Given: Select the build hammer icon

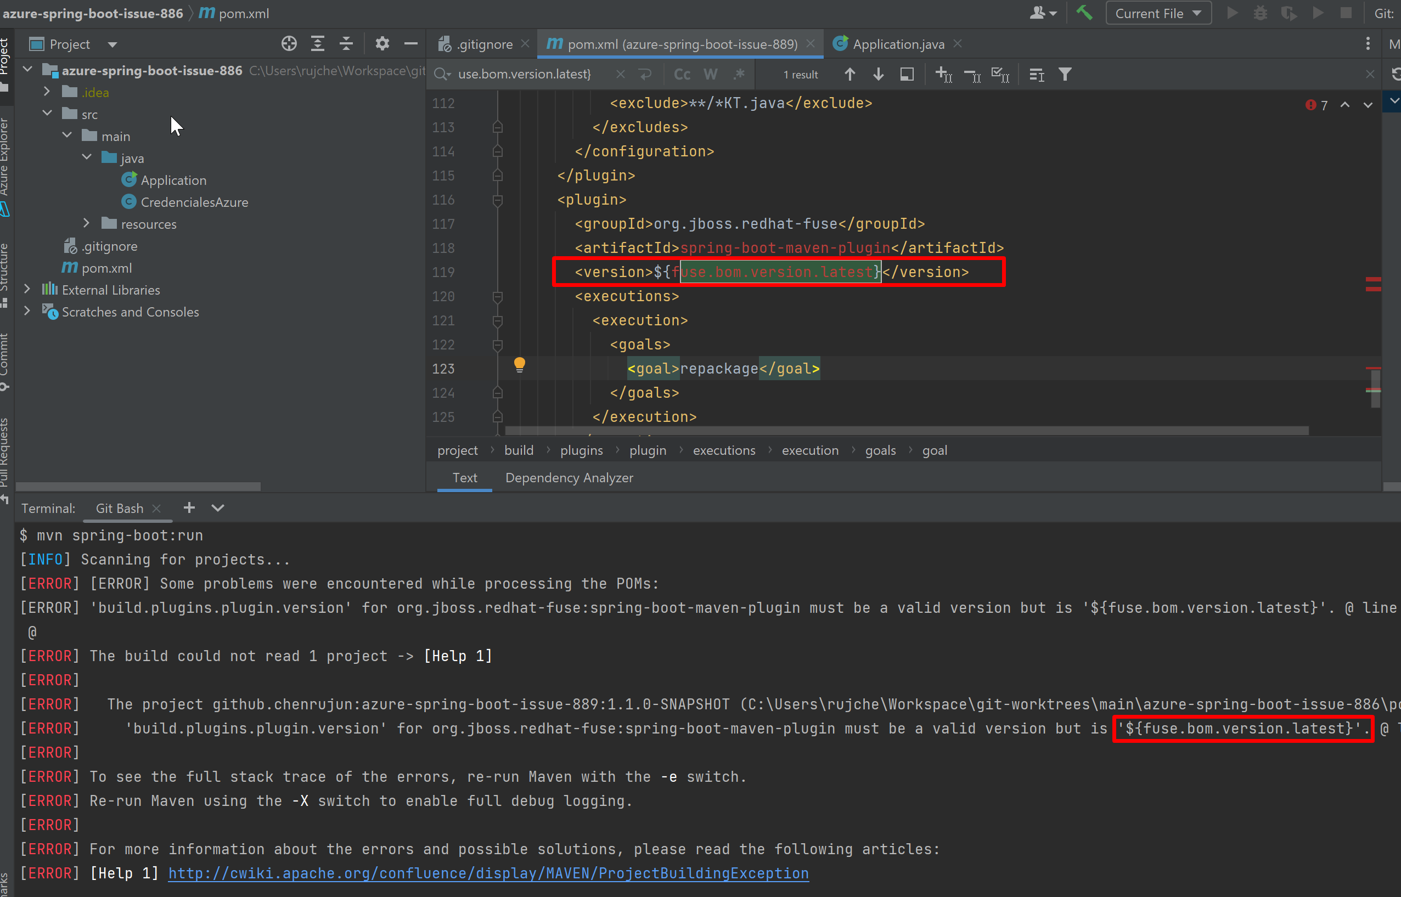Looking at the screenshot, I should pos(1083,12).
